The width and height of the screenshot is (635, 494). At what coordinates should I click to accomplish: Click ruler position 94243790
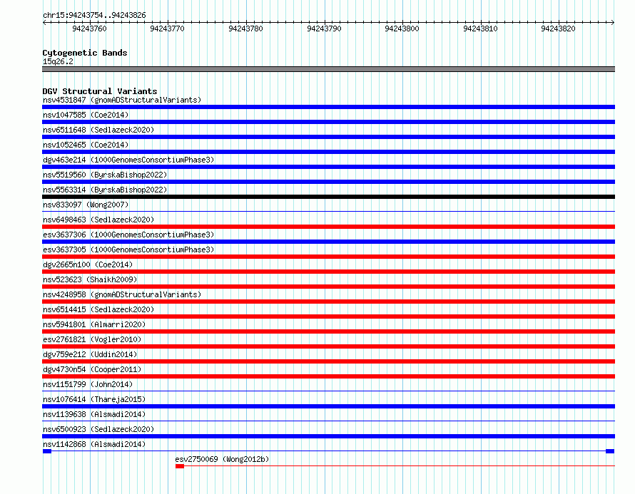tap(325, 29)
